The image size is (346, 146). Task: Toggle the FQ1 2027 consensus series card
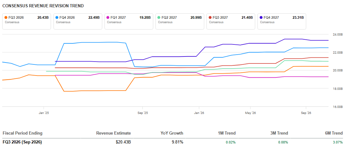coord(129,21)
